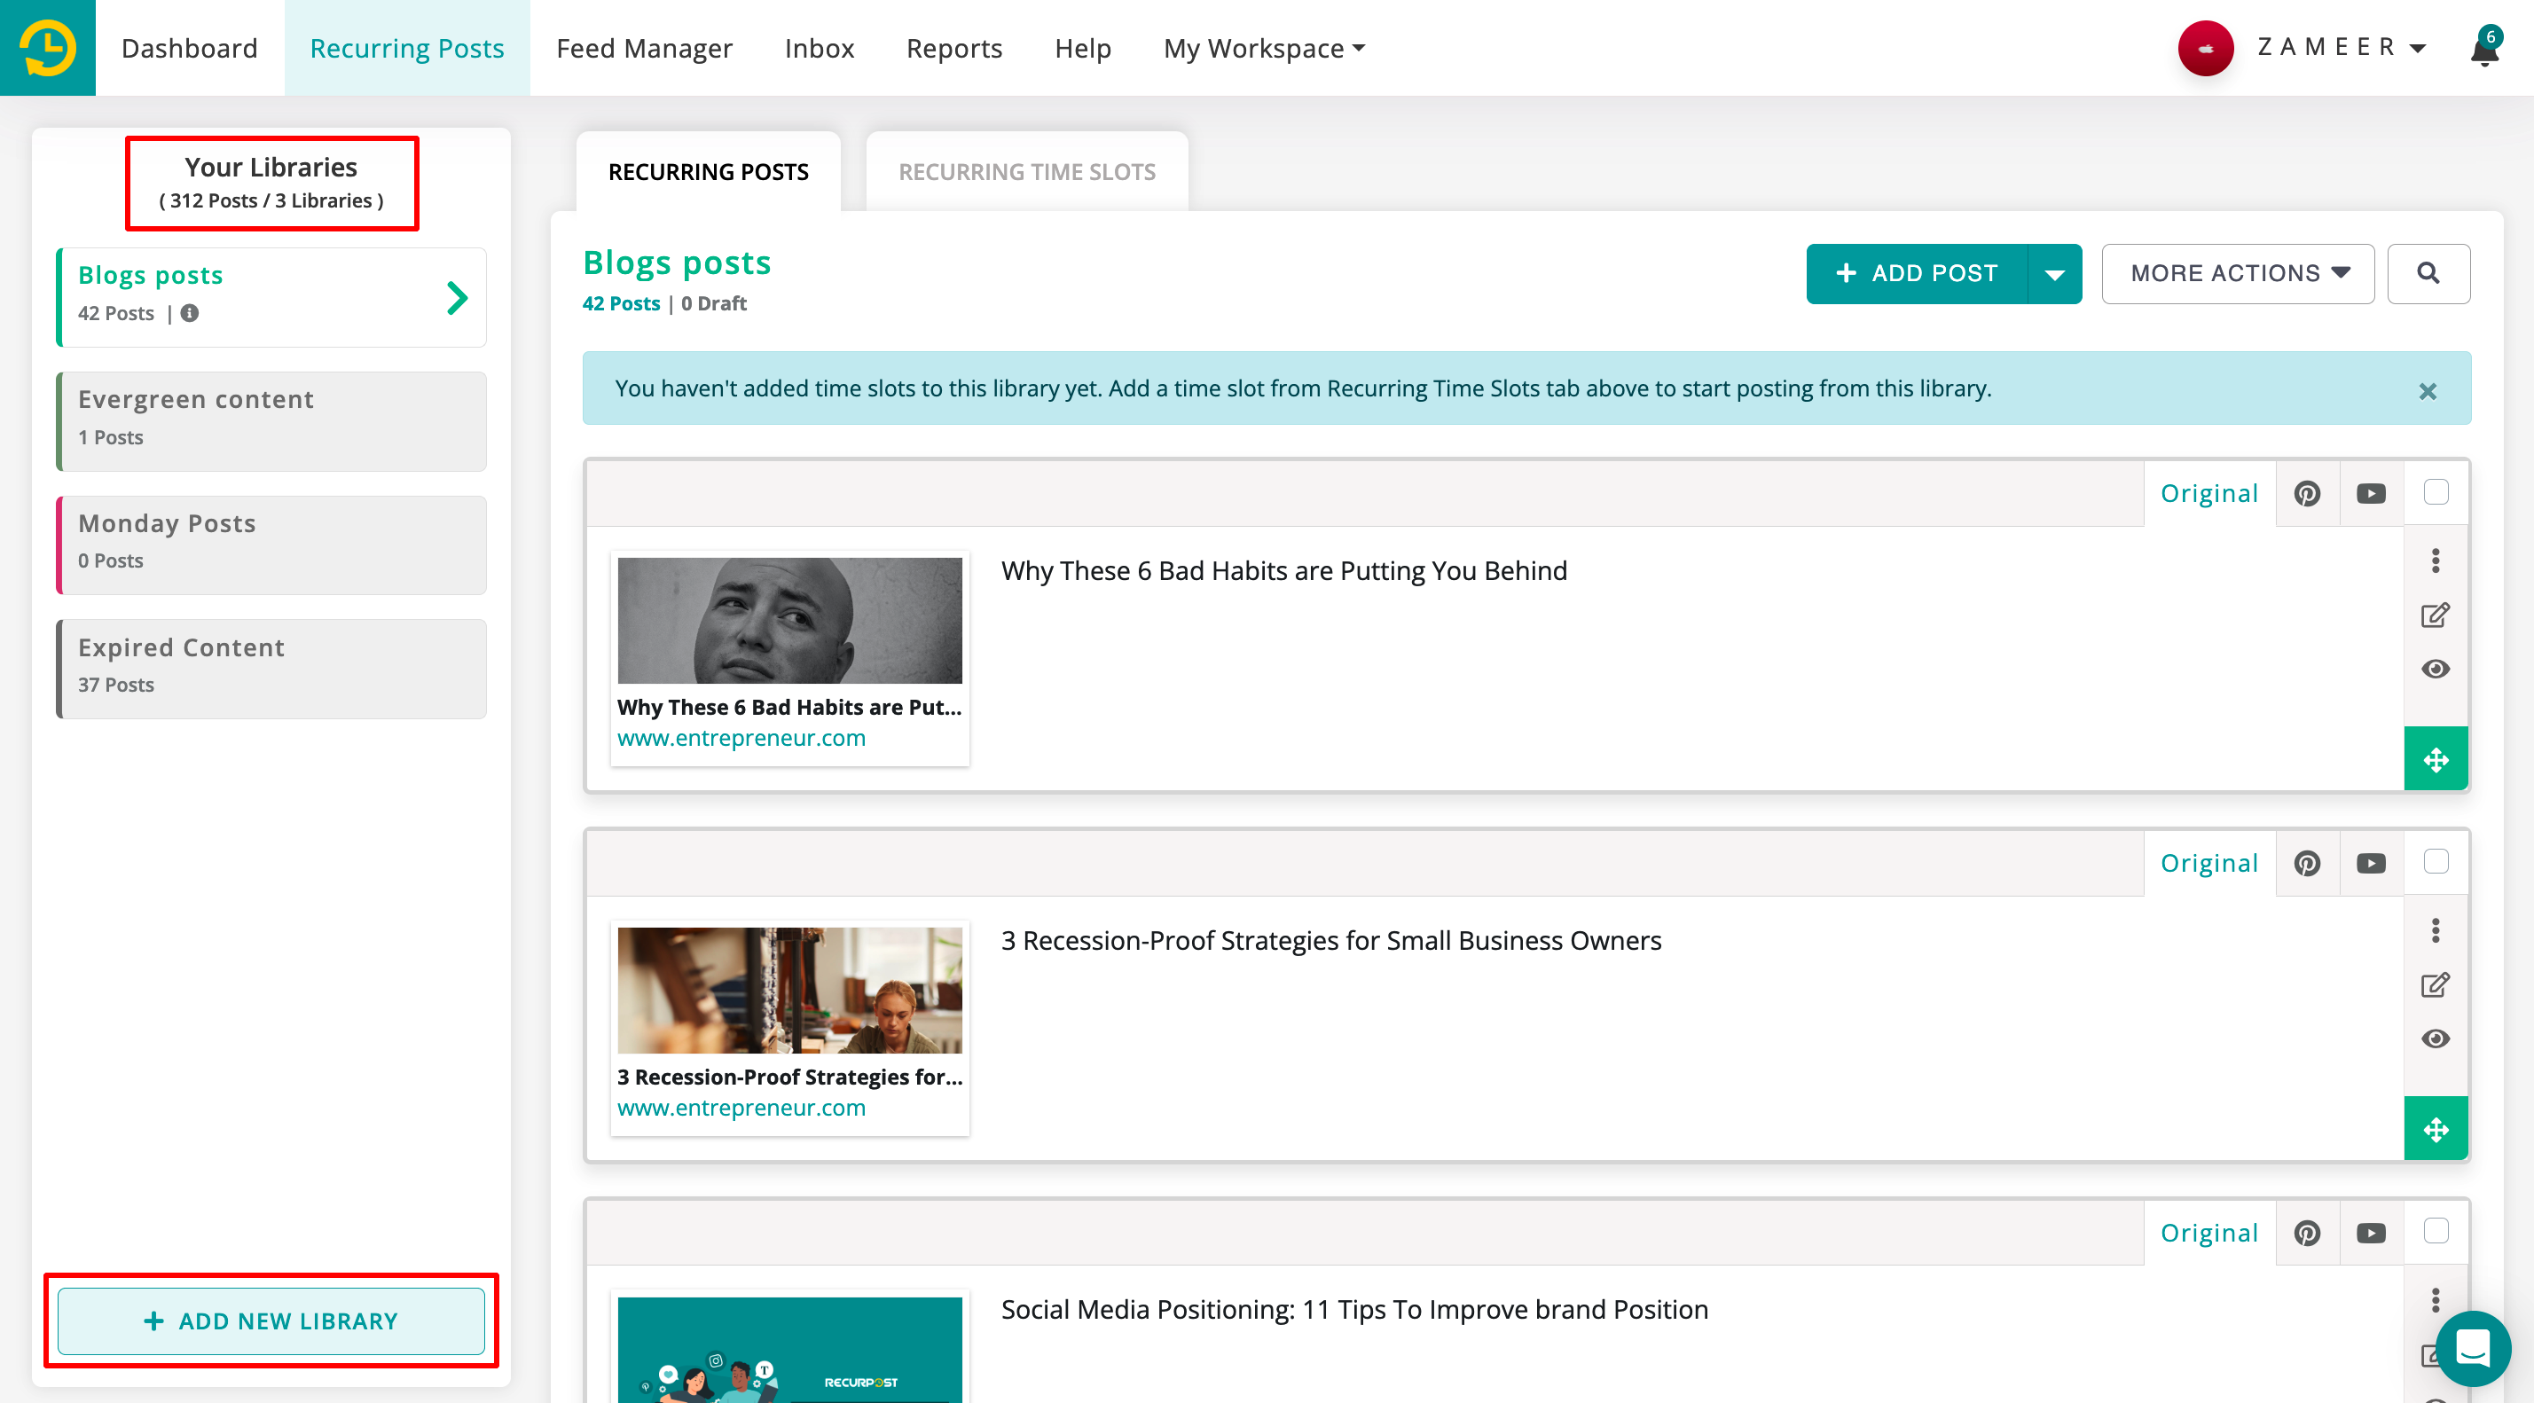Open three-dot menu on Bad Habits post
This screenshot has width=2534, height=1403.
pos(2436,560)
